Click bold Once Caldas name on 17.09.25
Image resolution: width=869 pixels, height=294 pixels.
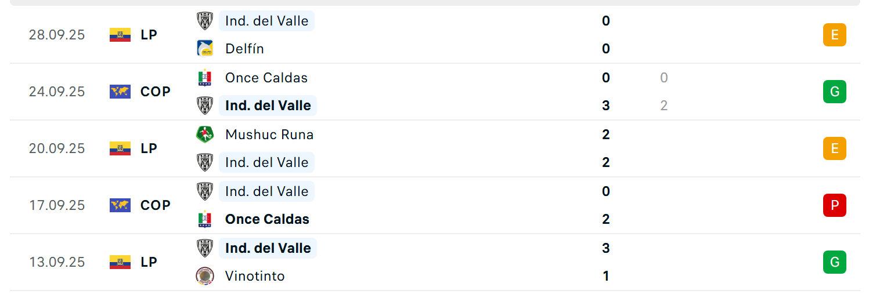pyautogui.click(x=267, y=219)
